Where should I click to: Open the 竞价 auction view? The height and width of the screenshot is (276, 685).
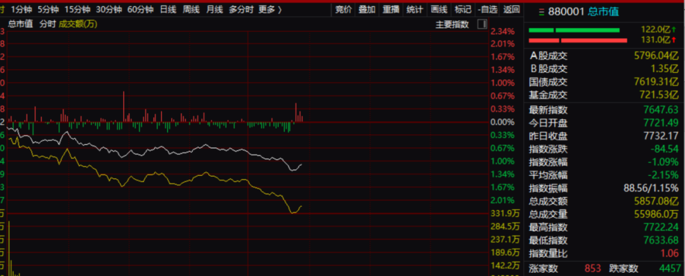tap(343, 10)
